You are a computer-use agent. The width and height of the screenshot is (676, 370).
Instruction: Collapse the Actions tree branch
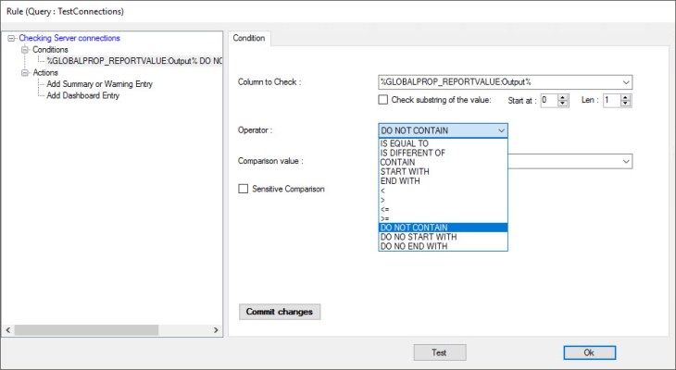(24, 72)
